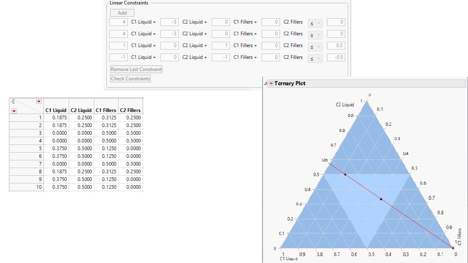
Task: Click the Add constraint button
Action: coord(121,13)
